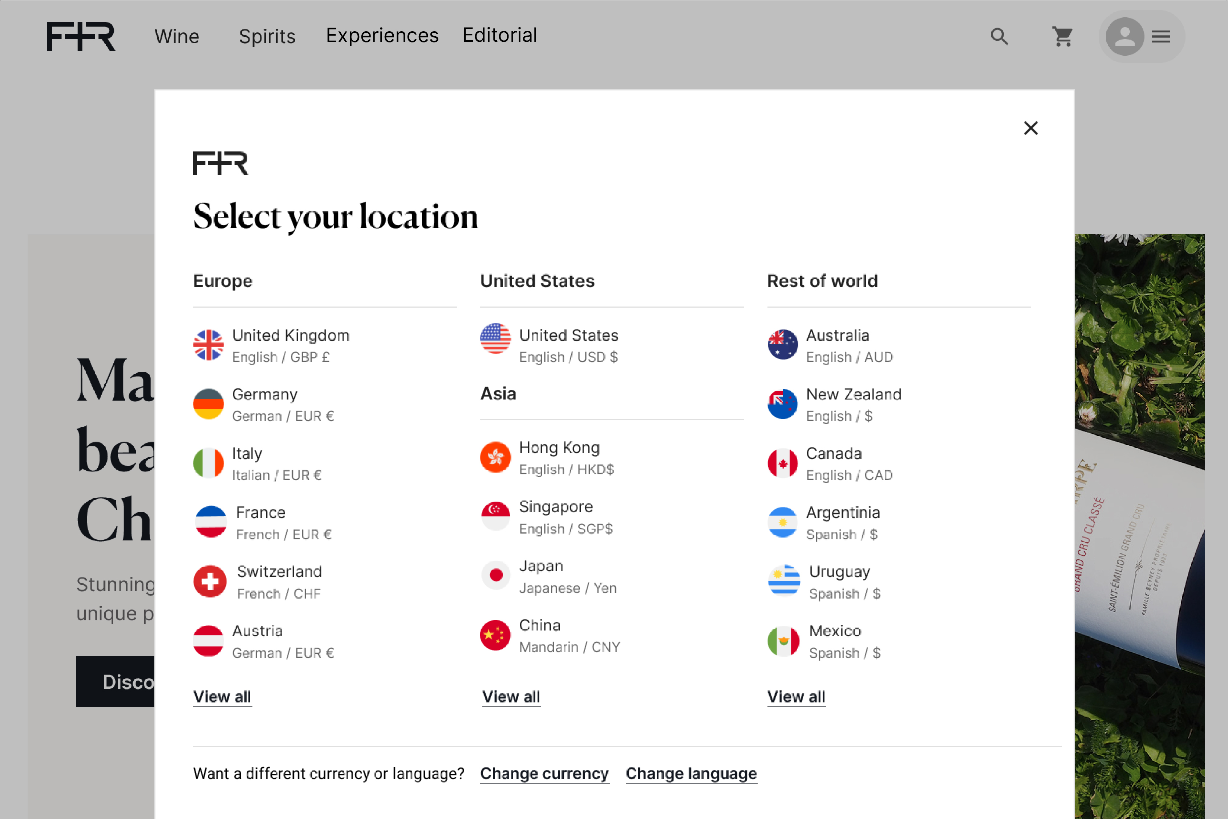Expand Europe list with View all

click(x=222, y=697)
